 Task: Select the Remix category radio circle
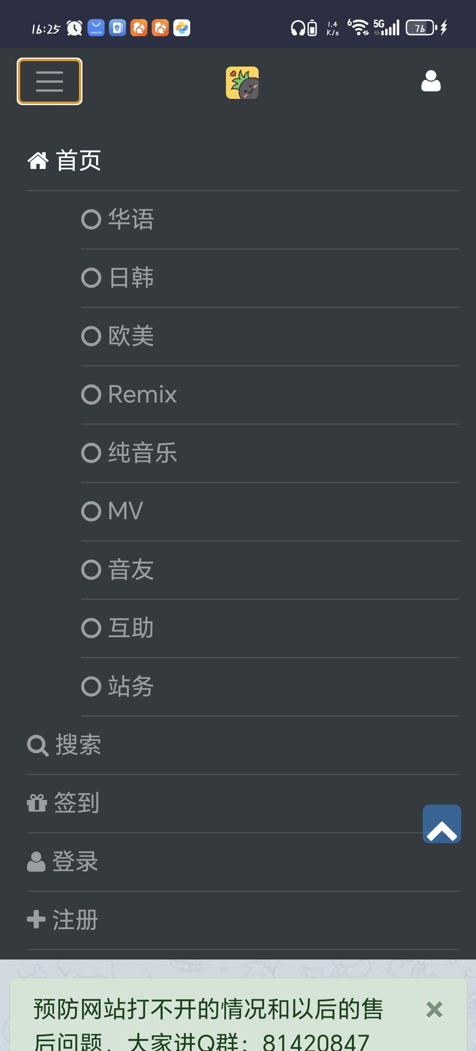(91, 394)
